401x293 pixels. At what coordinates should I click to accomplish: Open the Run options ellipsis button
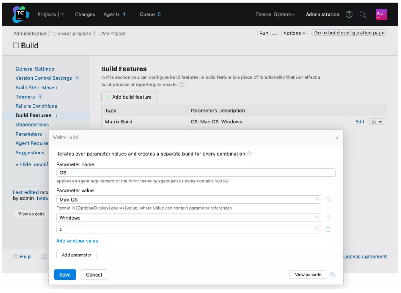point(274,33)
